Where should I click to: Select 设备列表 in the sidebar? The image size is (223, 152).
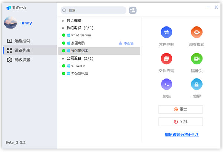22,50
